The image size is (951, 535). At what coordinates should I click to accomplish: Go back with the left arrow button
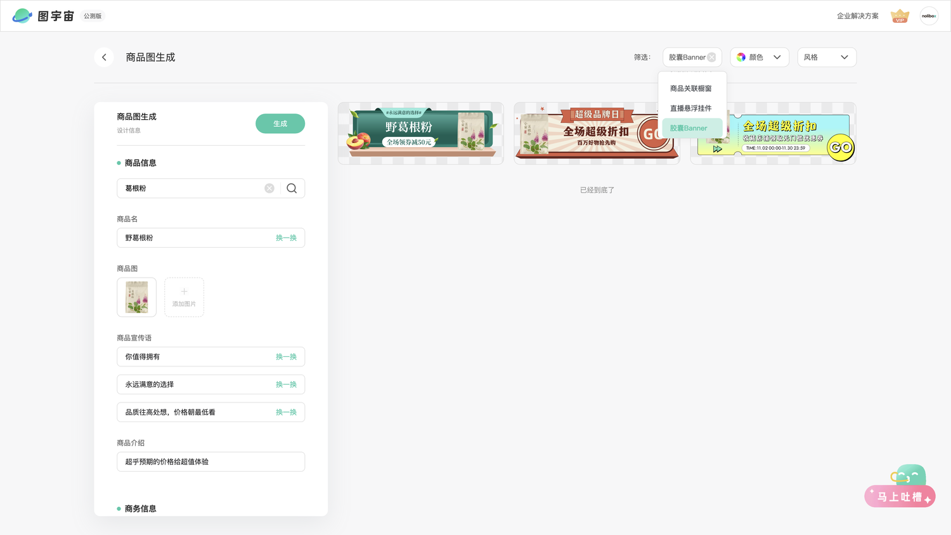(104, 57)
